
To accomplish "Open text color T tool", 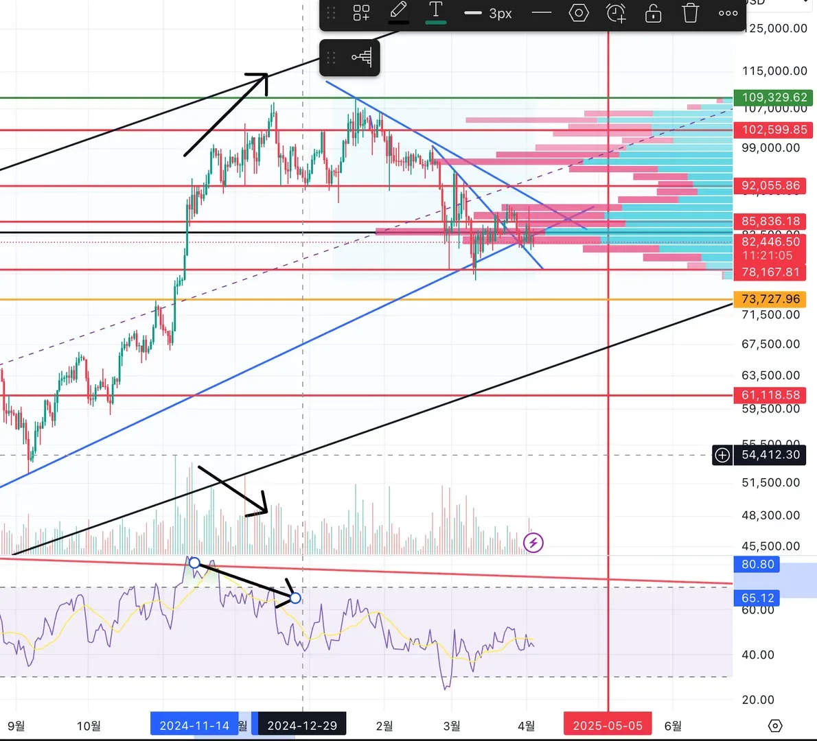I will [435, 12].
